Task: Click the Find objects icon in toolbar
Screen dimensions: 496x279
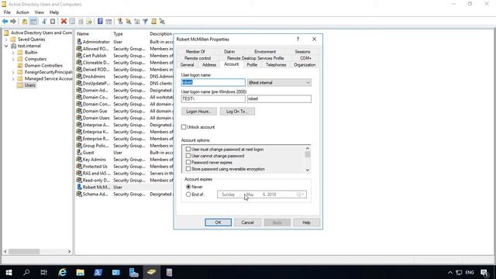Action: coord(153,21)
